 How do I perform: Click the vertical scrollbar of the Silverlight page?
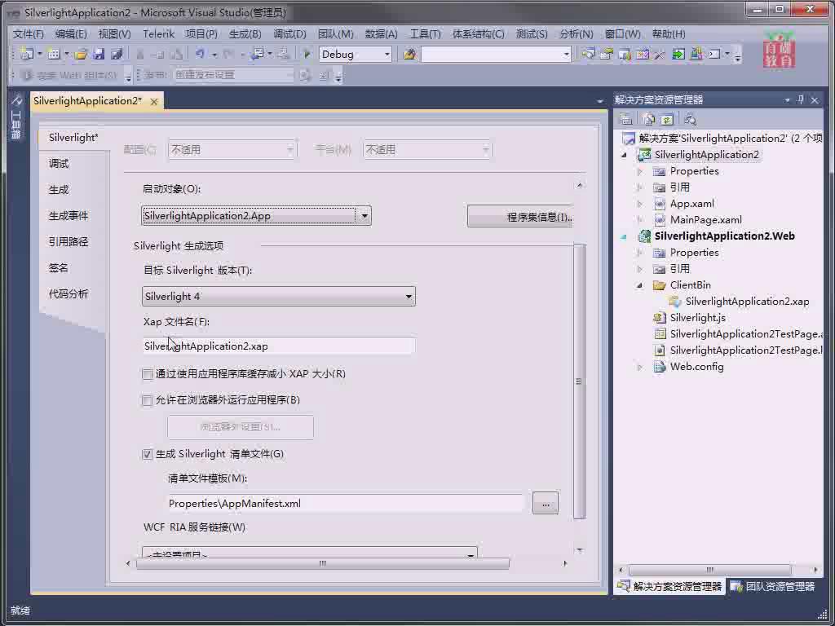pyautogui.click(x=580, y=381)
